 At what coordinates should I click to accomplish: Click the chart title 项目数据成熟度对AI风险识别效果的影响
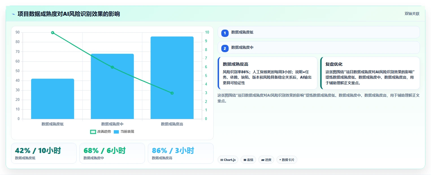pyautogui.click(x=69, y=14)
